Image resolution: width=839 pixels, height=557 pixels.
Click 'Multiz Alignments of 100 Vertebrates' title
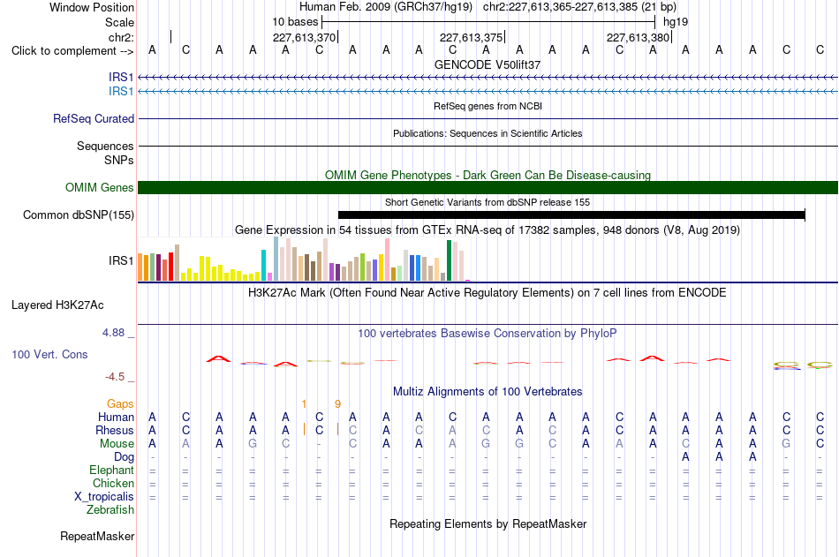coord(488,392)
